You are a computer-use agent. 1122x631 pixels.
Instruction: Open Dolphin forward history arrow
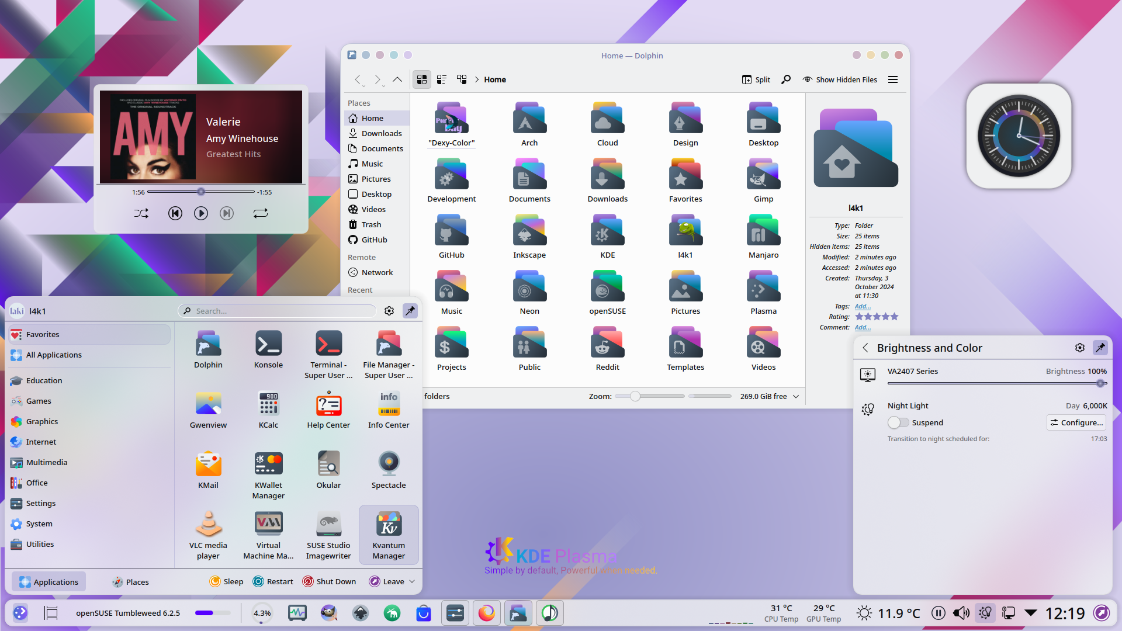(378, 79)
